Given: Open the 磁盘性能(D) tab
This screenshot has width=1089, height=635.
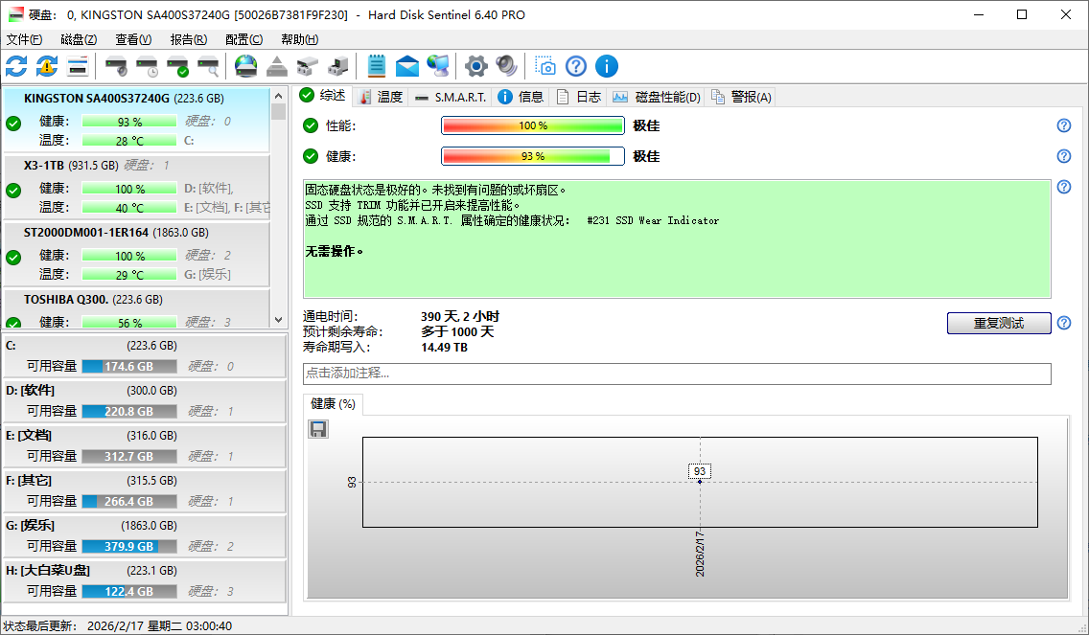Looking at the screenshot, I should (x=658, y=97).
